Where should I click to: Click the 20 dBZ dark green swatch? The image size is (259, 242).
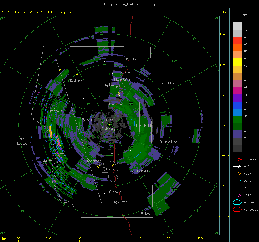[237, 127]
